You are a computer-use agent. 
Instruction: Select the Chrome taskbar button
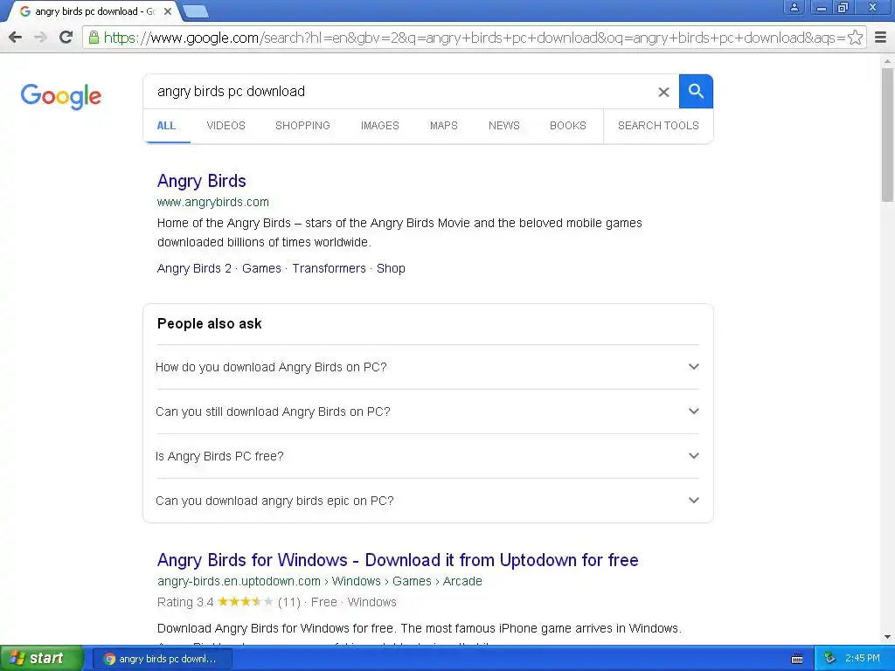162,659
